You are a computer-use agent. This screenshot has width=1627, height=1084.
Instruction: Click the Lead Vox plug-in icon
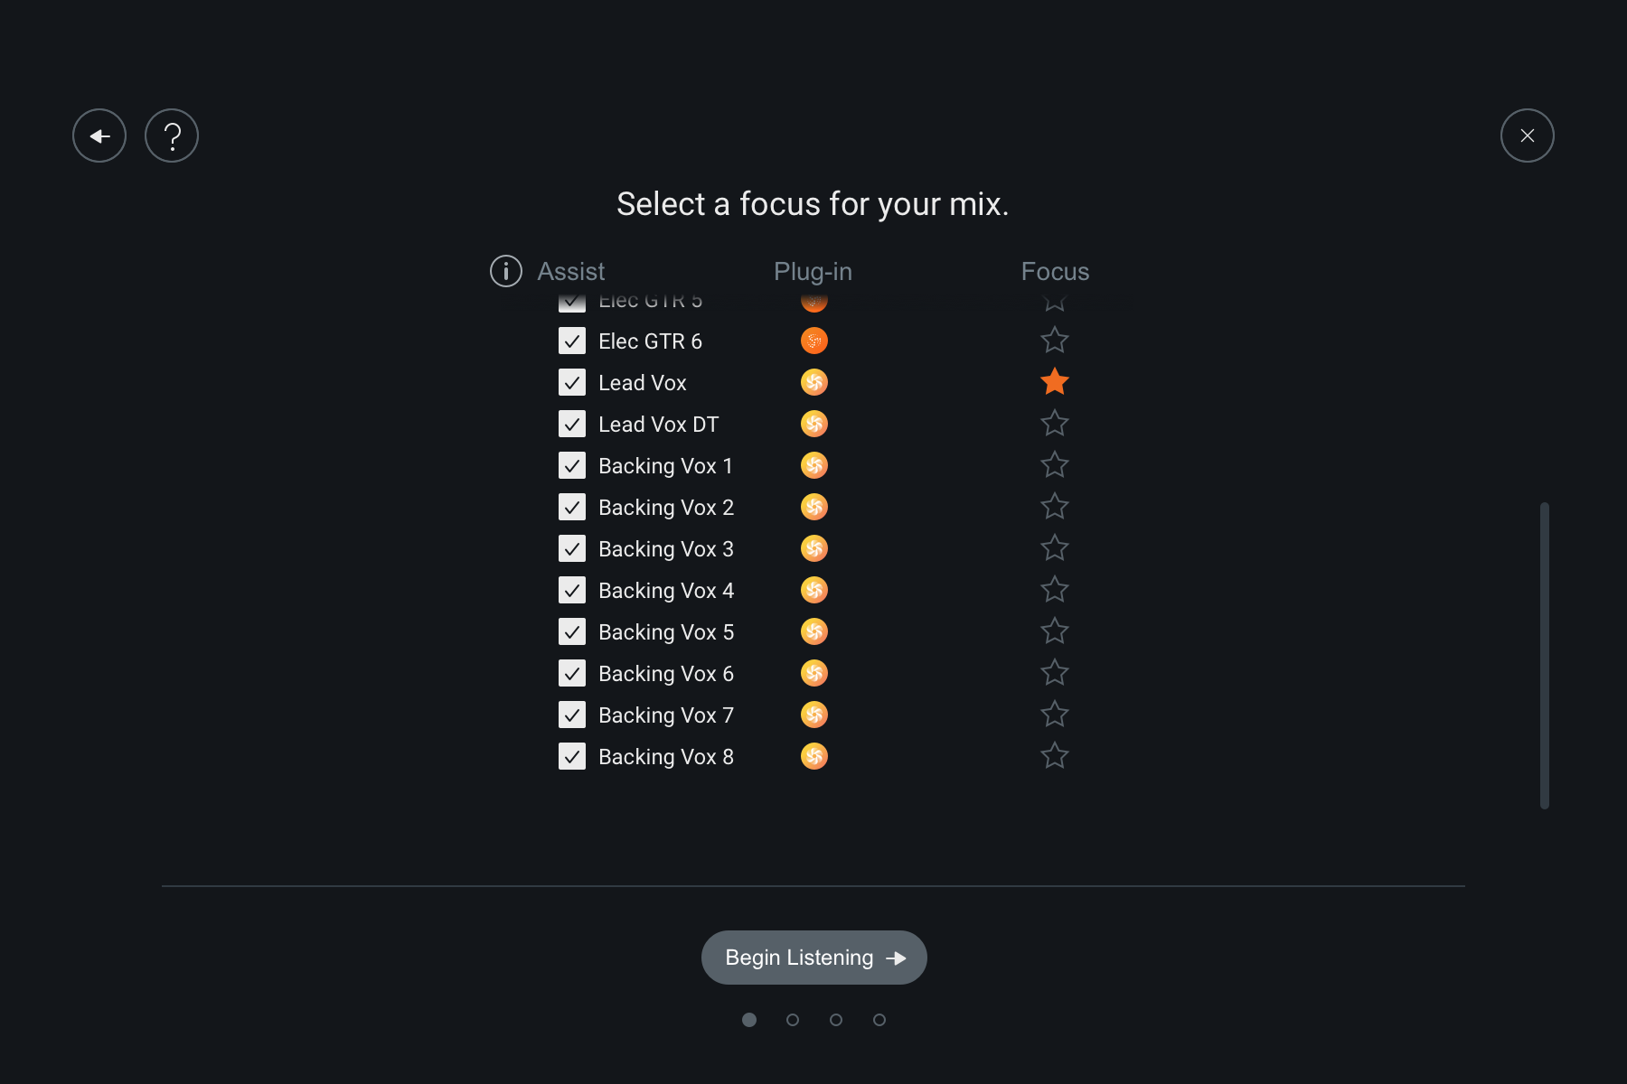pos(814,383)
